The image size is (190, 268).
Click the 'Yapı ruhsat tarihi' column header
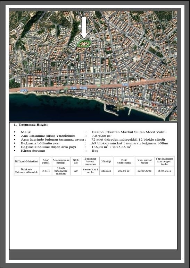coord(144,161)
